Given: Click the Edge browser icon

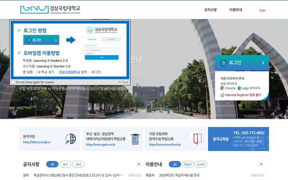Looking at the screenshot, I should tap(240, 88).
